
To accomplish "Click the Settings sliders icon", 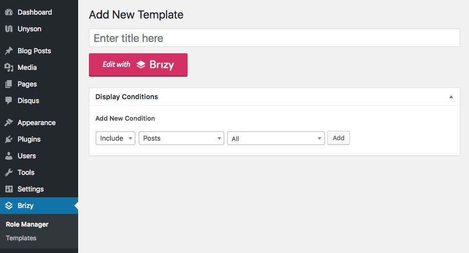I will tap(9, 189).
